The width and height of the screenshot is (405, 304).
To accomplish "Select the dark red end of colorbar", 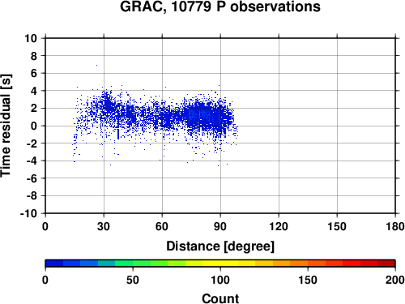I will (386, 263).
